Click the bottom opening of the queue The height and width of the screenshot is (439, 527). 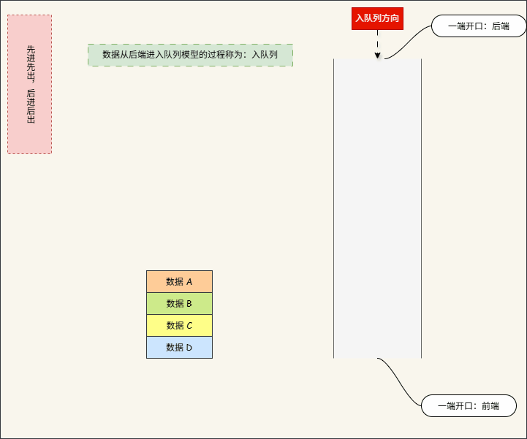click(x=377, y=357)
